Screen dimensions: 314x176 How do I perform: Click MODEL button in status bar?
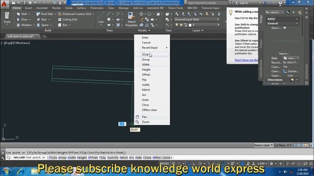click(x=165, y=164)
